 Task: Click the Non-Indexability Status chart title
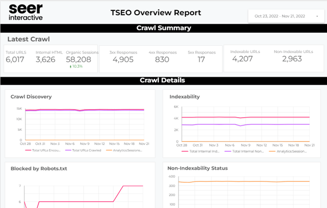coord(197,168)
